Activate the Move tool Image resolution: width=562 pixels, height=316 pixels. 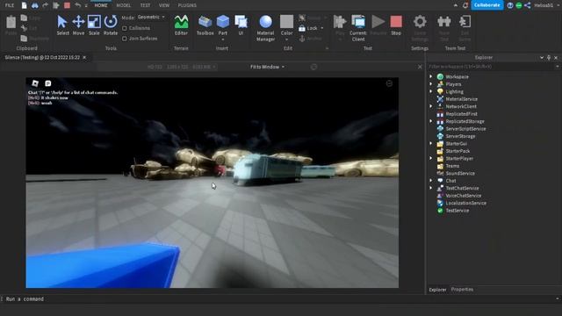[x=78, y=25]
